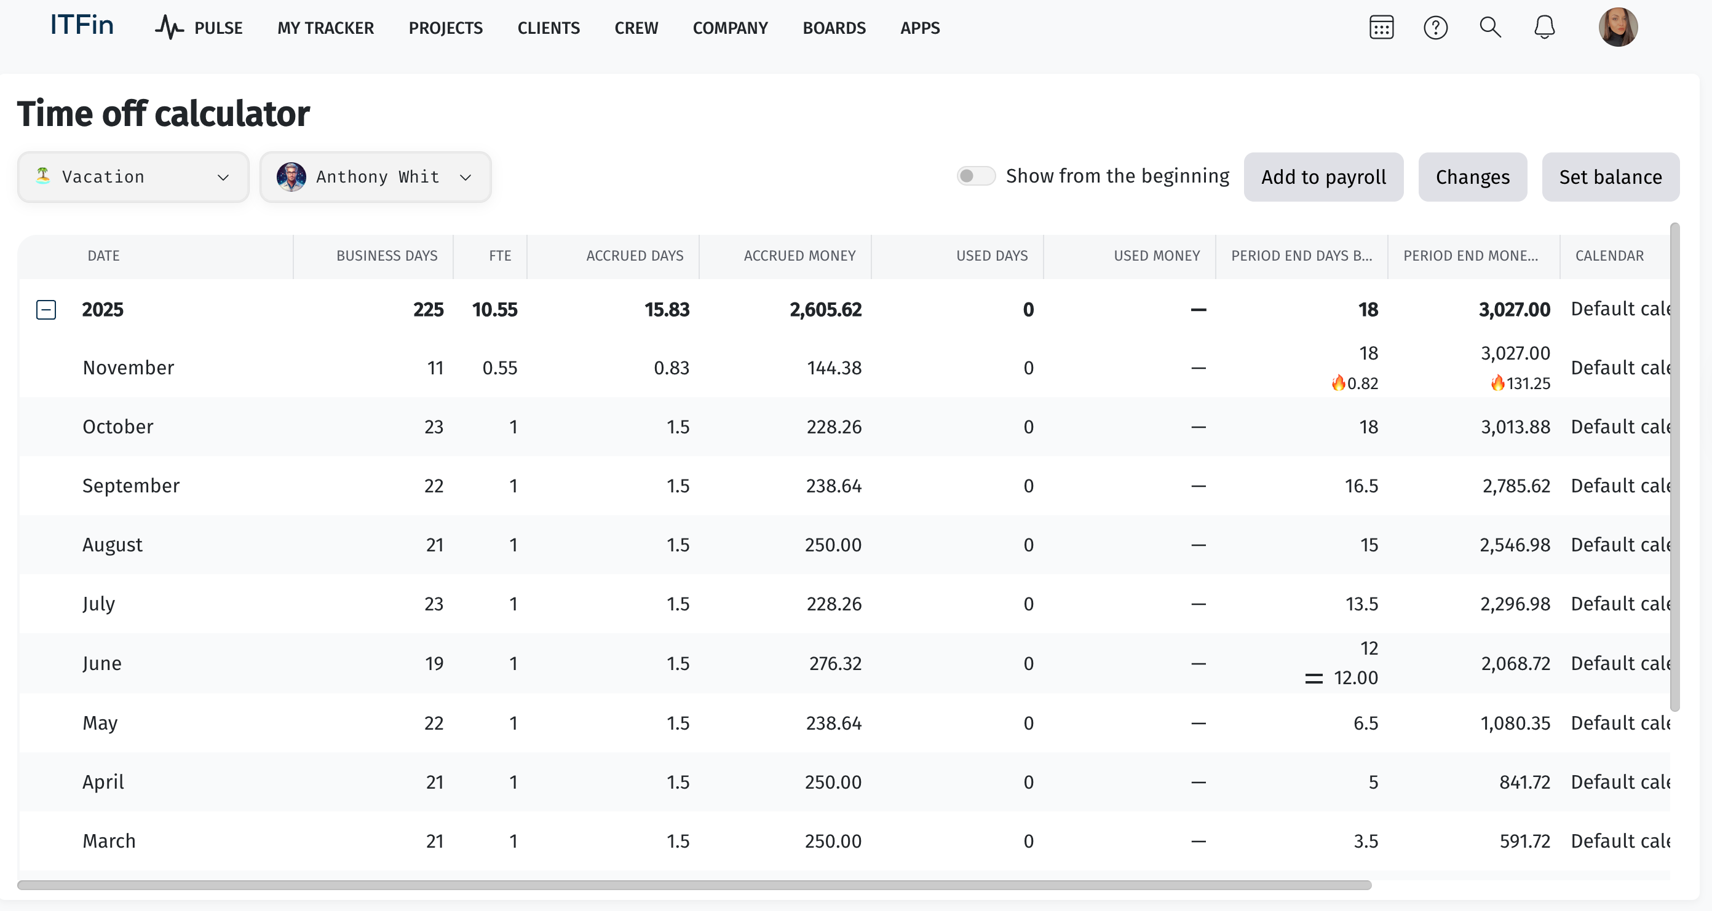Open the calendar icon in header
The width and height of the screenshot is (1712, 911).
[1381, 28]
